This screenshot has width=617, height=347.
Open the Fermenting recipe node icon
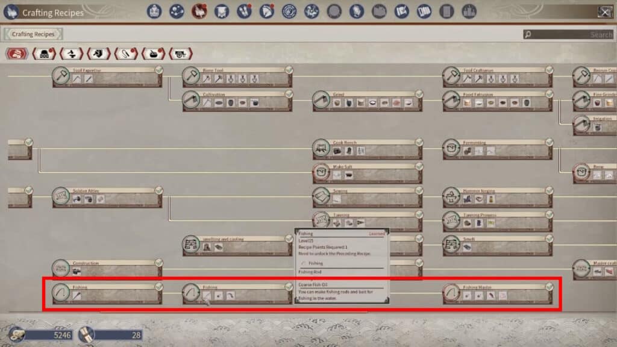[451, 148]
